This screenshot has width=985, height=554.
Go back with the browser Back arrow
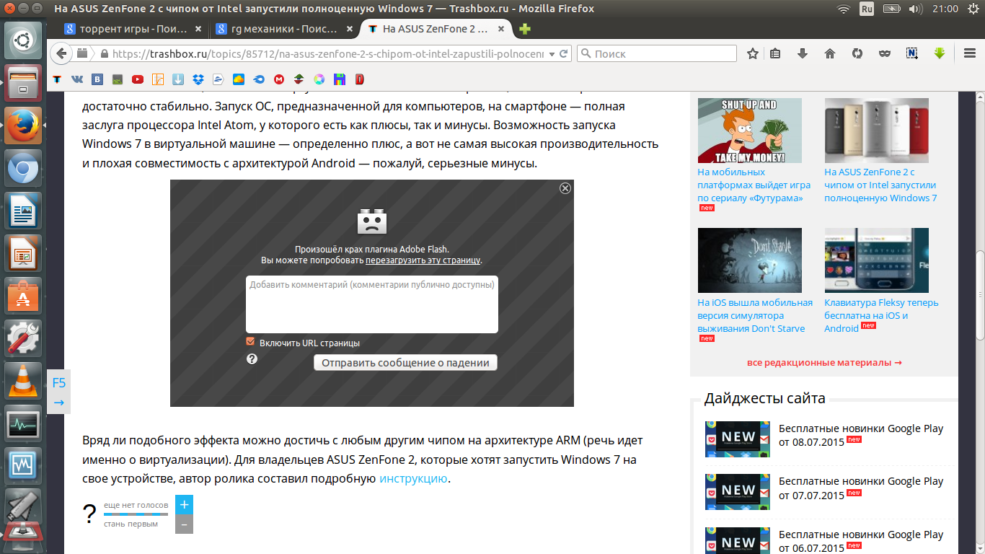(x=61, y=53)
